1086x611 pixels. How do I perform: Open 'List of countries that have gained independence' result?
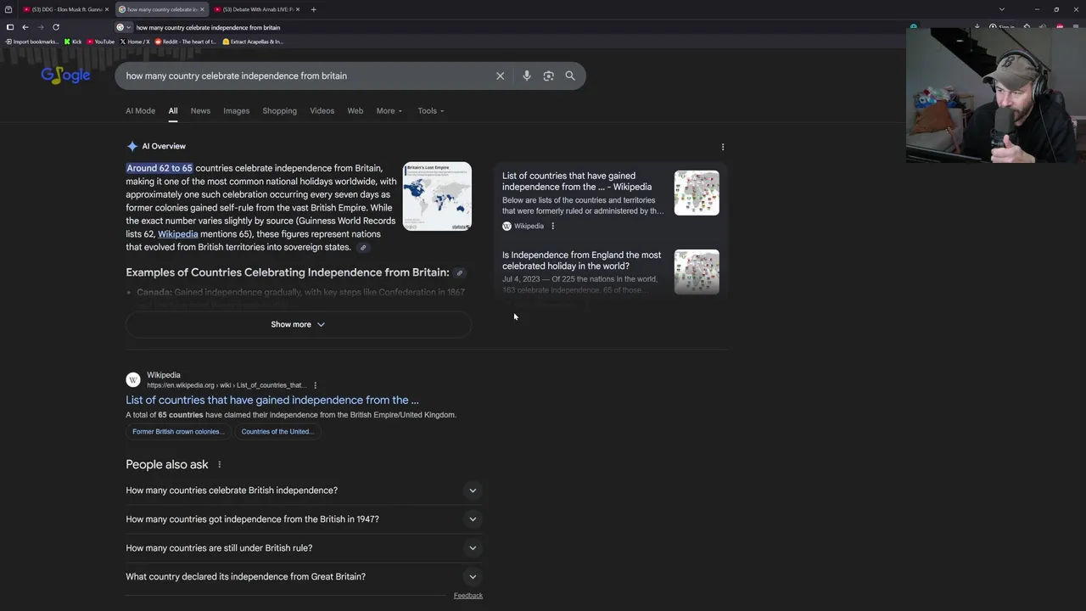[272, 401]
